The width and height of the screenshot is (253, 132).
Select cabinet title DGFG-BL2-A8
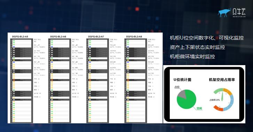[134, 37]
